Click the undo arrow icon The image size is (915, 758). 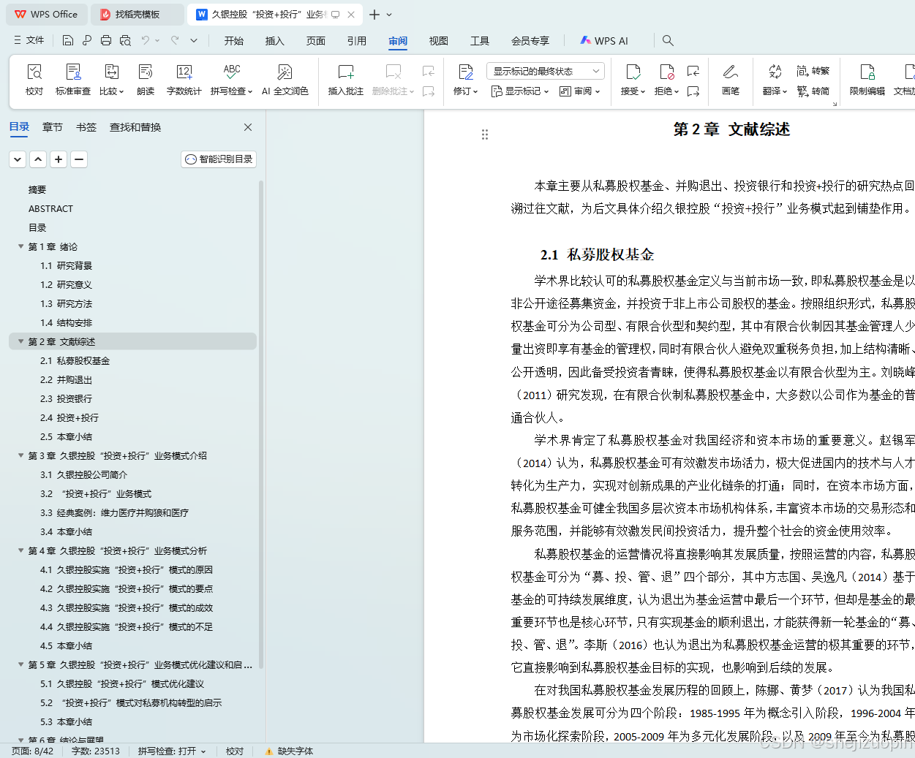coord(146,40)
